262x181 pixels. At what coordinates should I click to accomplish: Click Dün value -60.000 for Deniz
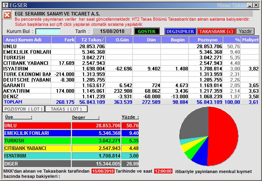pyautogui.click(x=151, y=96)
